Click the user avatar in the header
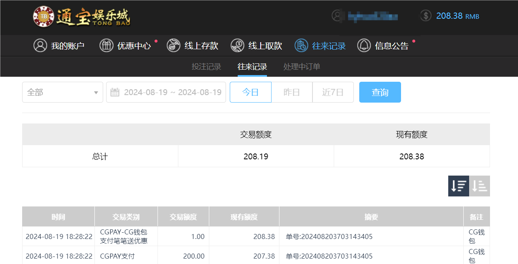Viewport: 518px width, 264px height. coord(337,16)
